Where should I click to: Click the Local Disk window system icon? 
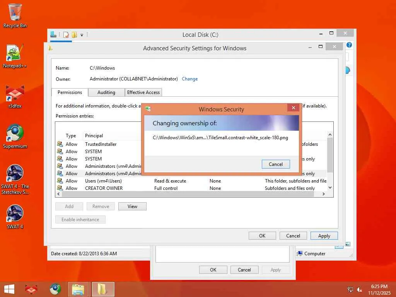click(53, 34)
